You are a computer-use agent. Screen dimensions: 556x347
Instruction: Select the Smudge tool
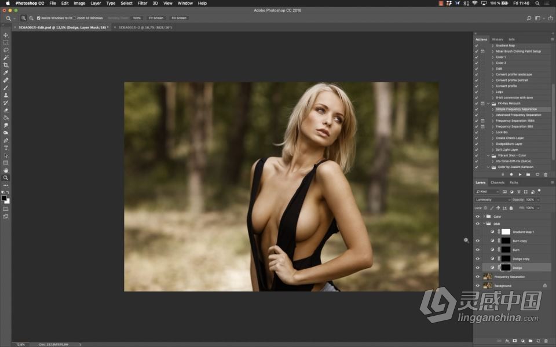pos(6,125)
